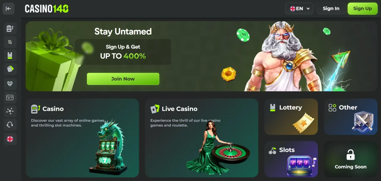This screenshot has height=181, width=381.
Task: Click the Join Now banner button
Action: tap(123, 79)
